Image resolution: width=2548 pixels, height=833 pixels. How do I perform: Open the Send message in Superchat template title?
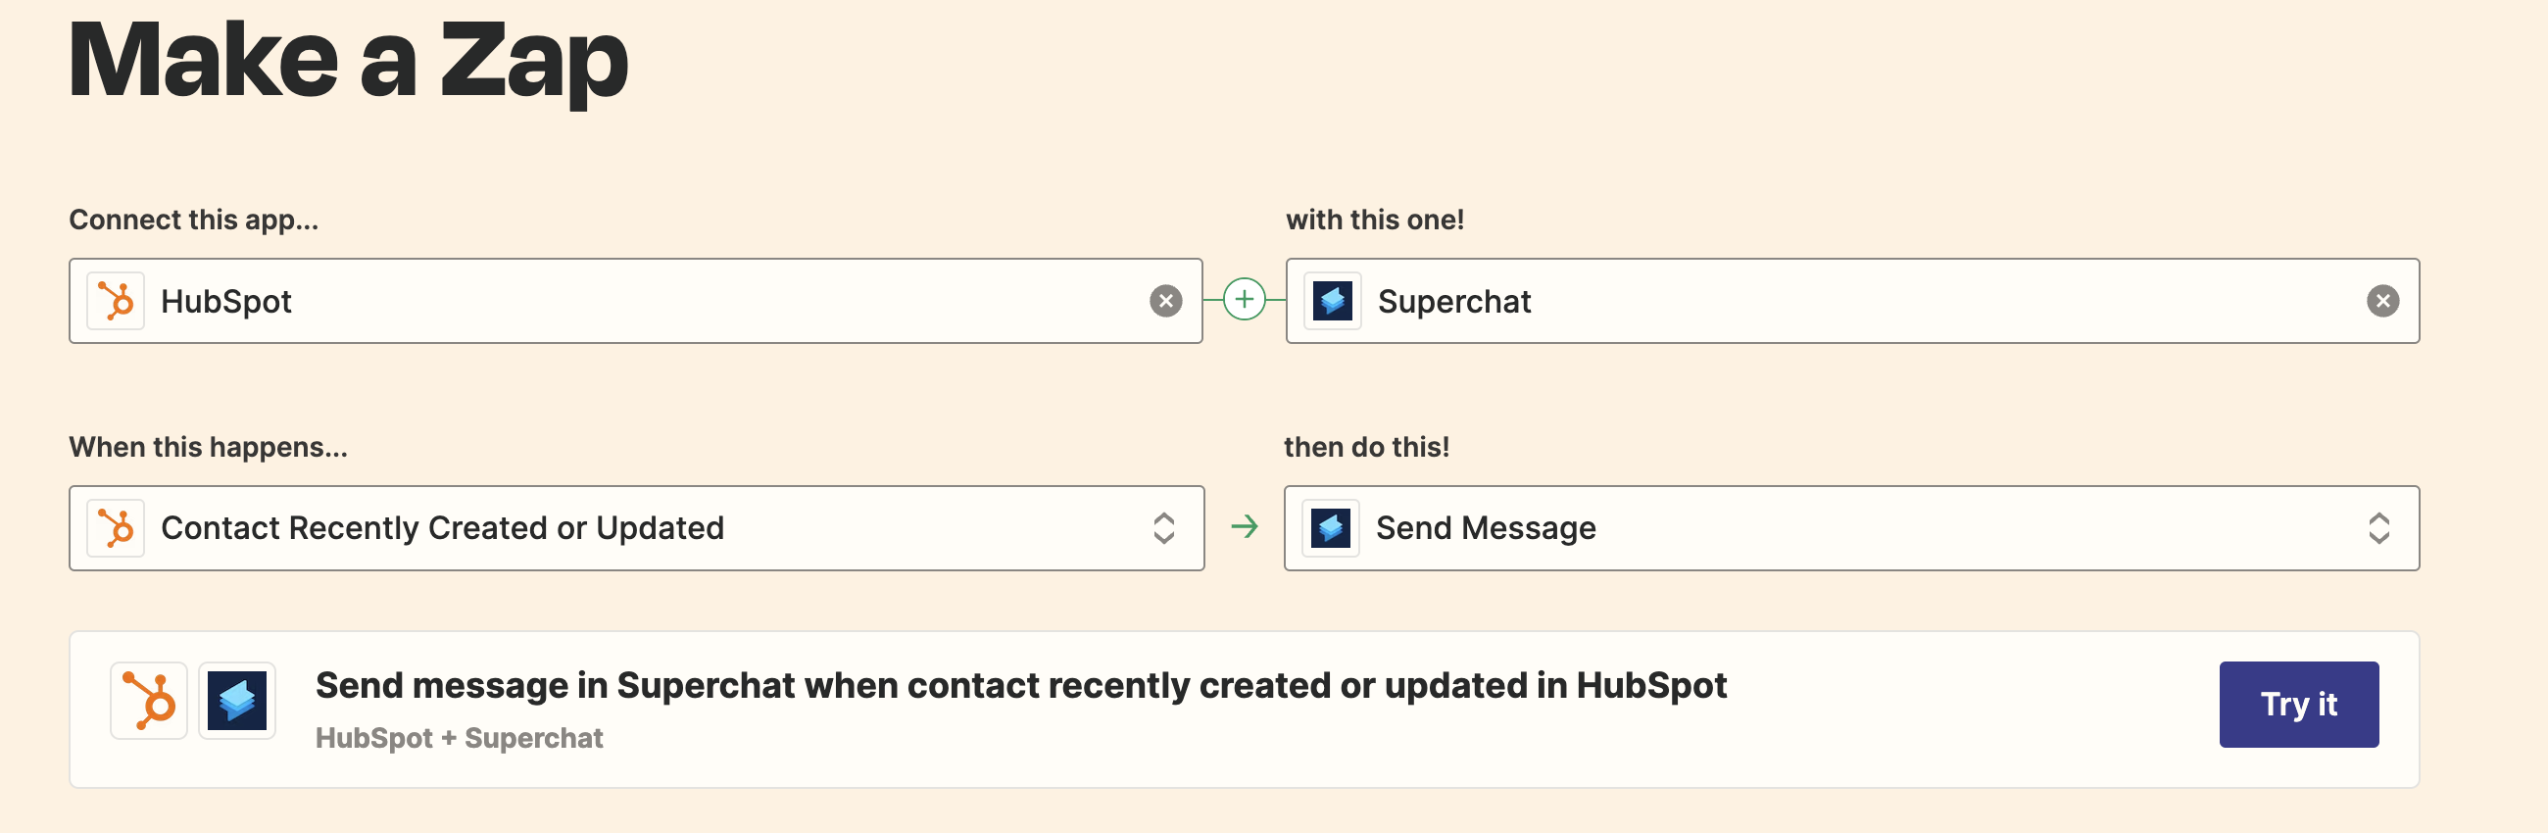tap(1020, 686)
